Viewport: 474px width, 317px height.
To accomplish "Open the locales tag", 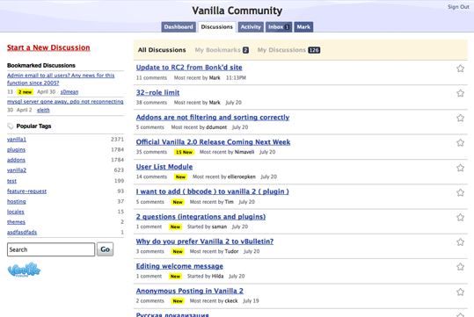I will 16,212.
